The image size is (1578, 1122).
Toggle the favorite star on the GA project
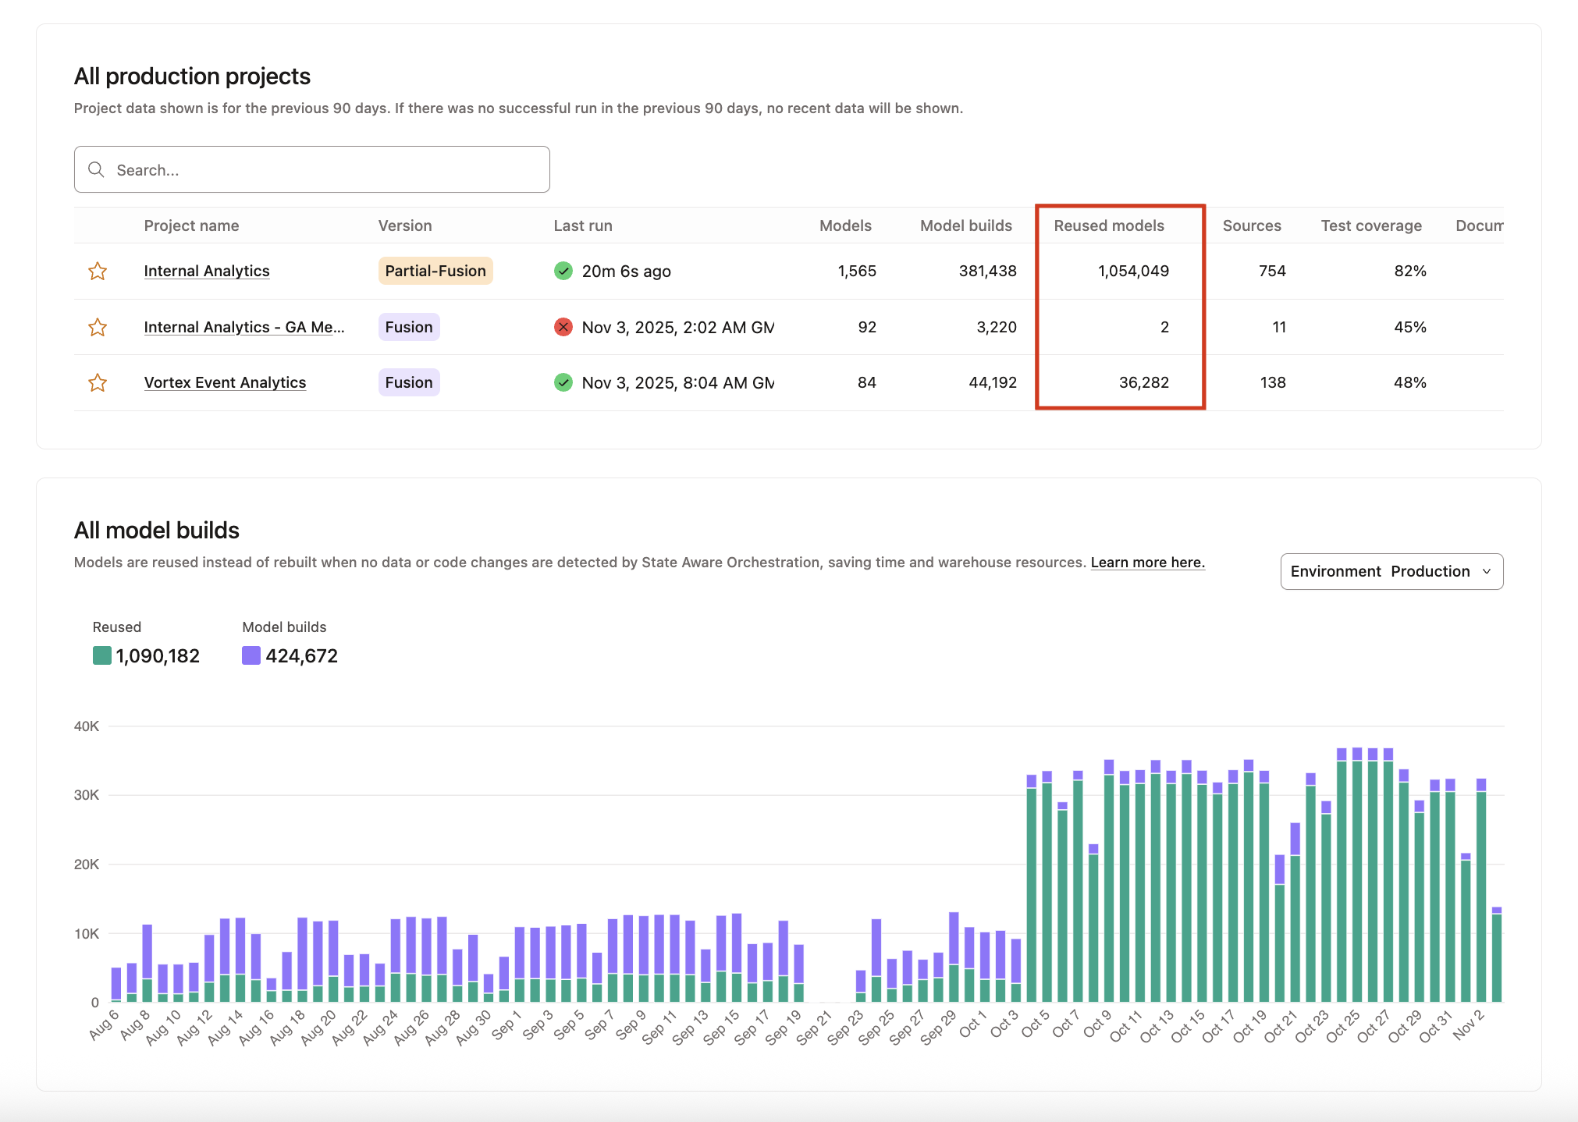[98, 327]
